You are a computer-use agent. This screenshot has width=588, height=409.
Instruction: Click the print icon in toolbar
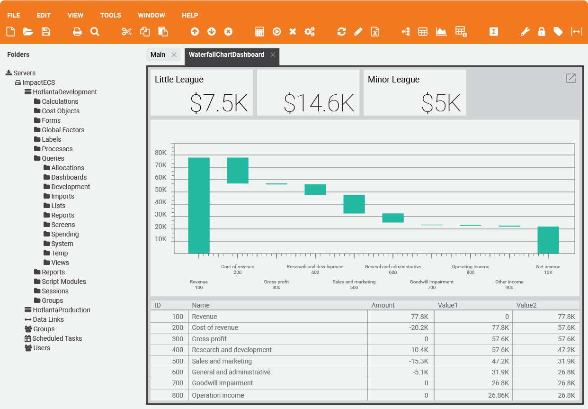point(77,32)
